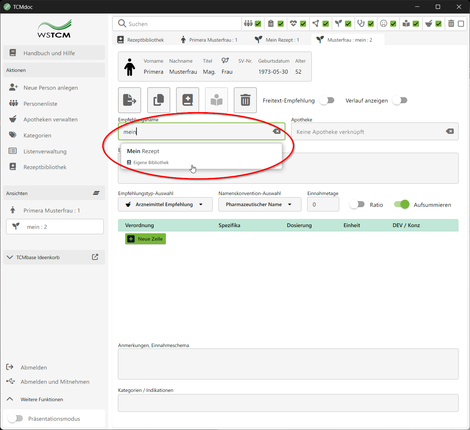Click the sprout recipe icon in search bar

click(338, 23)
